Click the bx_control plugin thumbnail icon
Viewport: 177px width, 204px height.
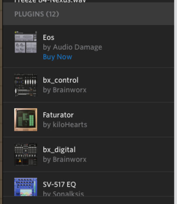(26, 85)
